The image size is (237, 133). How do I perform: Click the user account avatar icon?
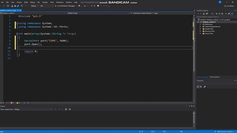tap(220, 2)
